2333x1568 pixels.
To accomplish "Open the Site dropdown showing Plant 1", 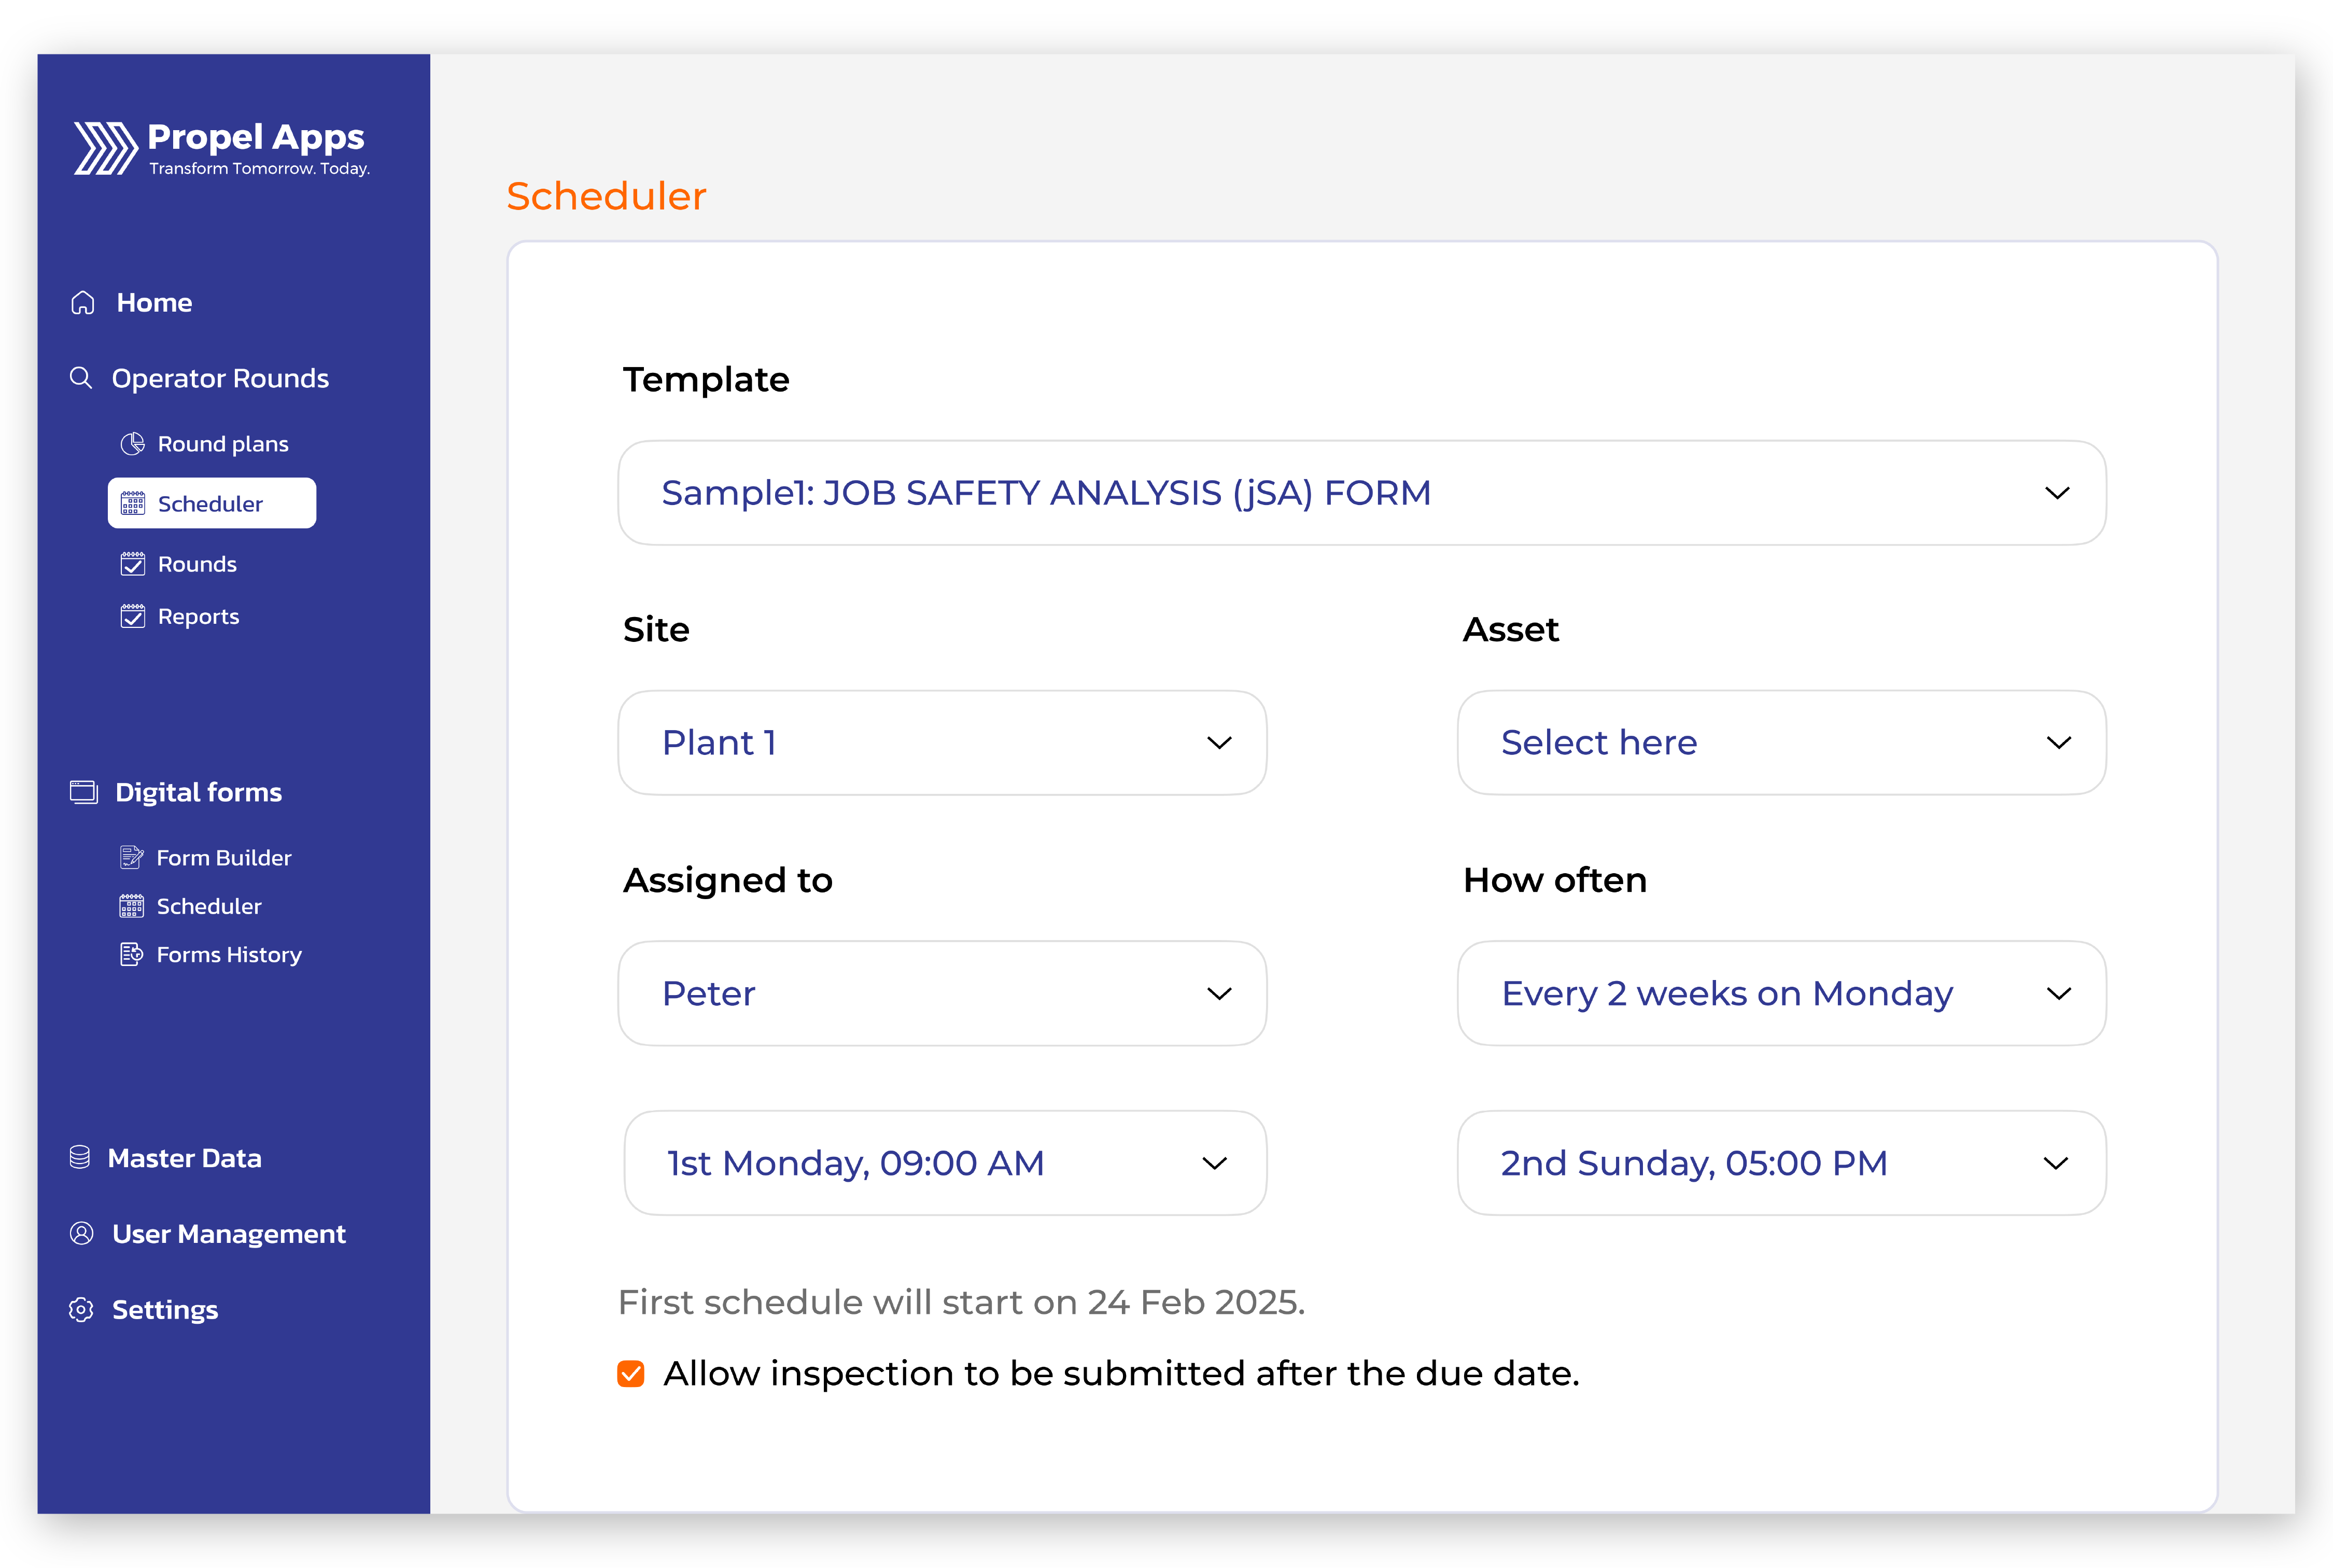I will [941, 743].
